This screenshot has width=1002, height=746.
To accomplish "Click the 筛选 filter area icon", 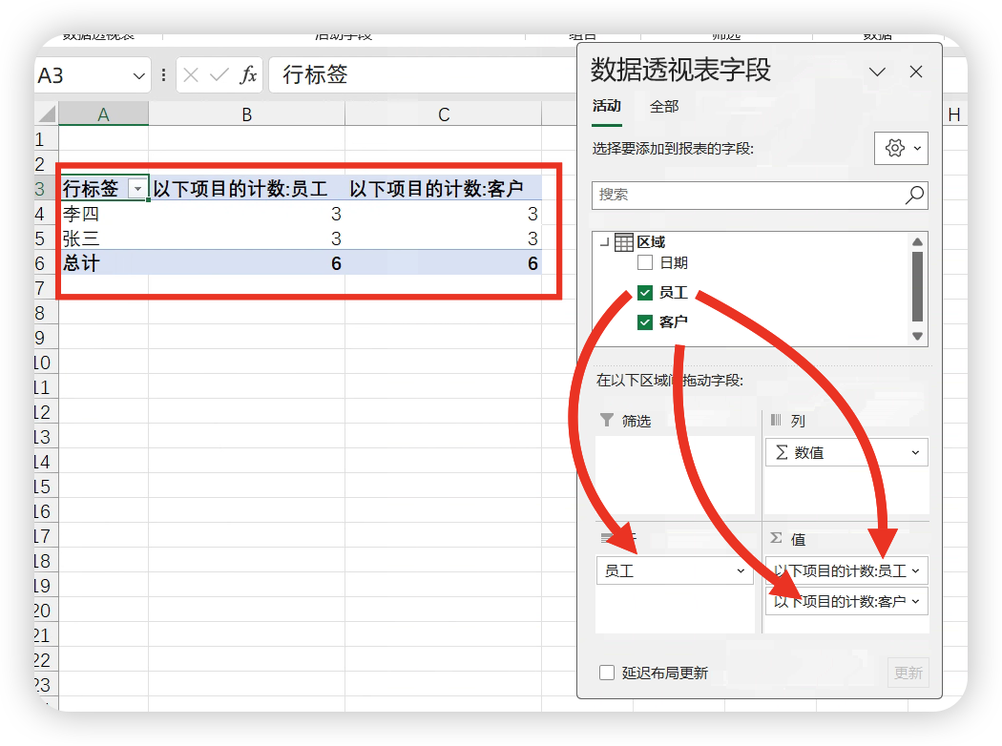I will pos(606,420).
